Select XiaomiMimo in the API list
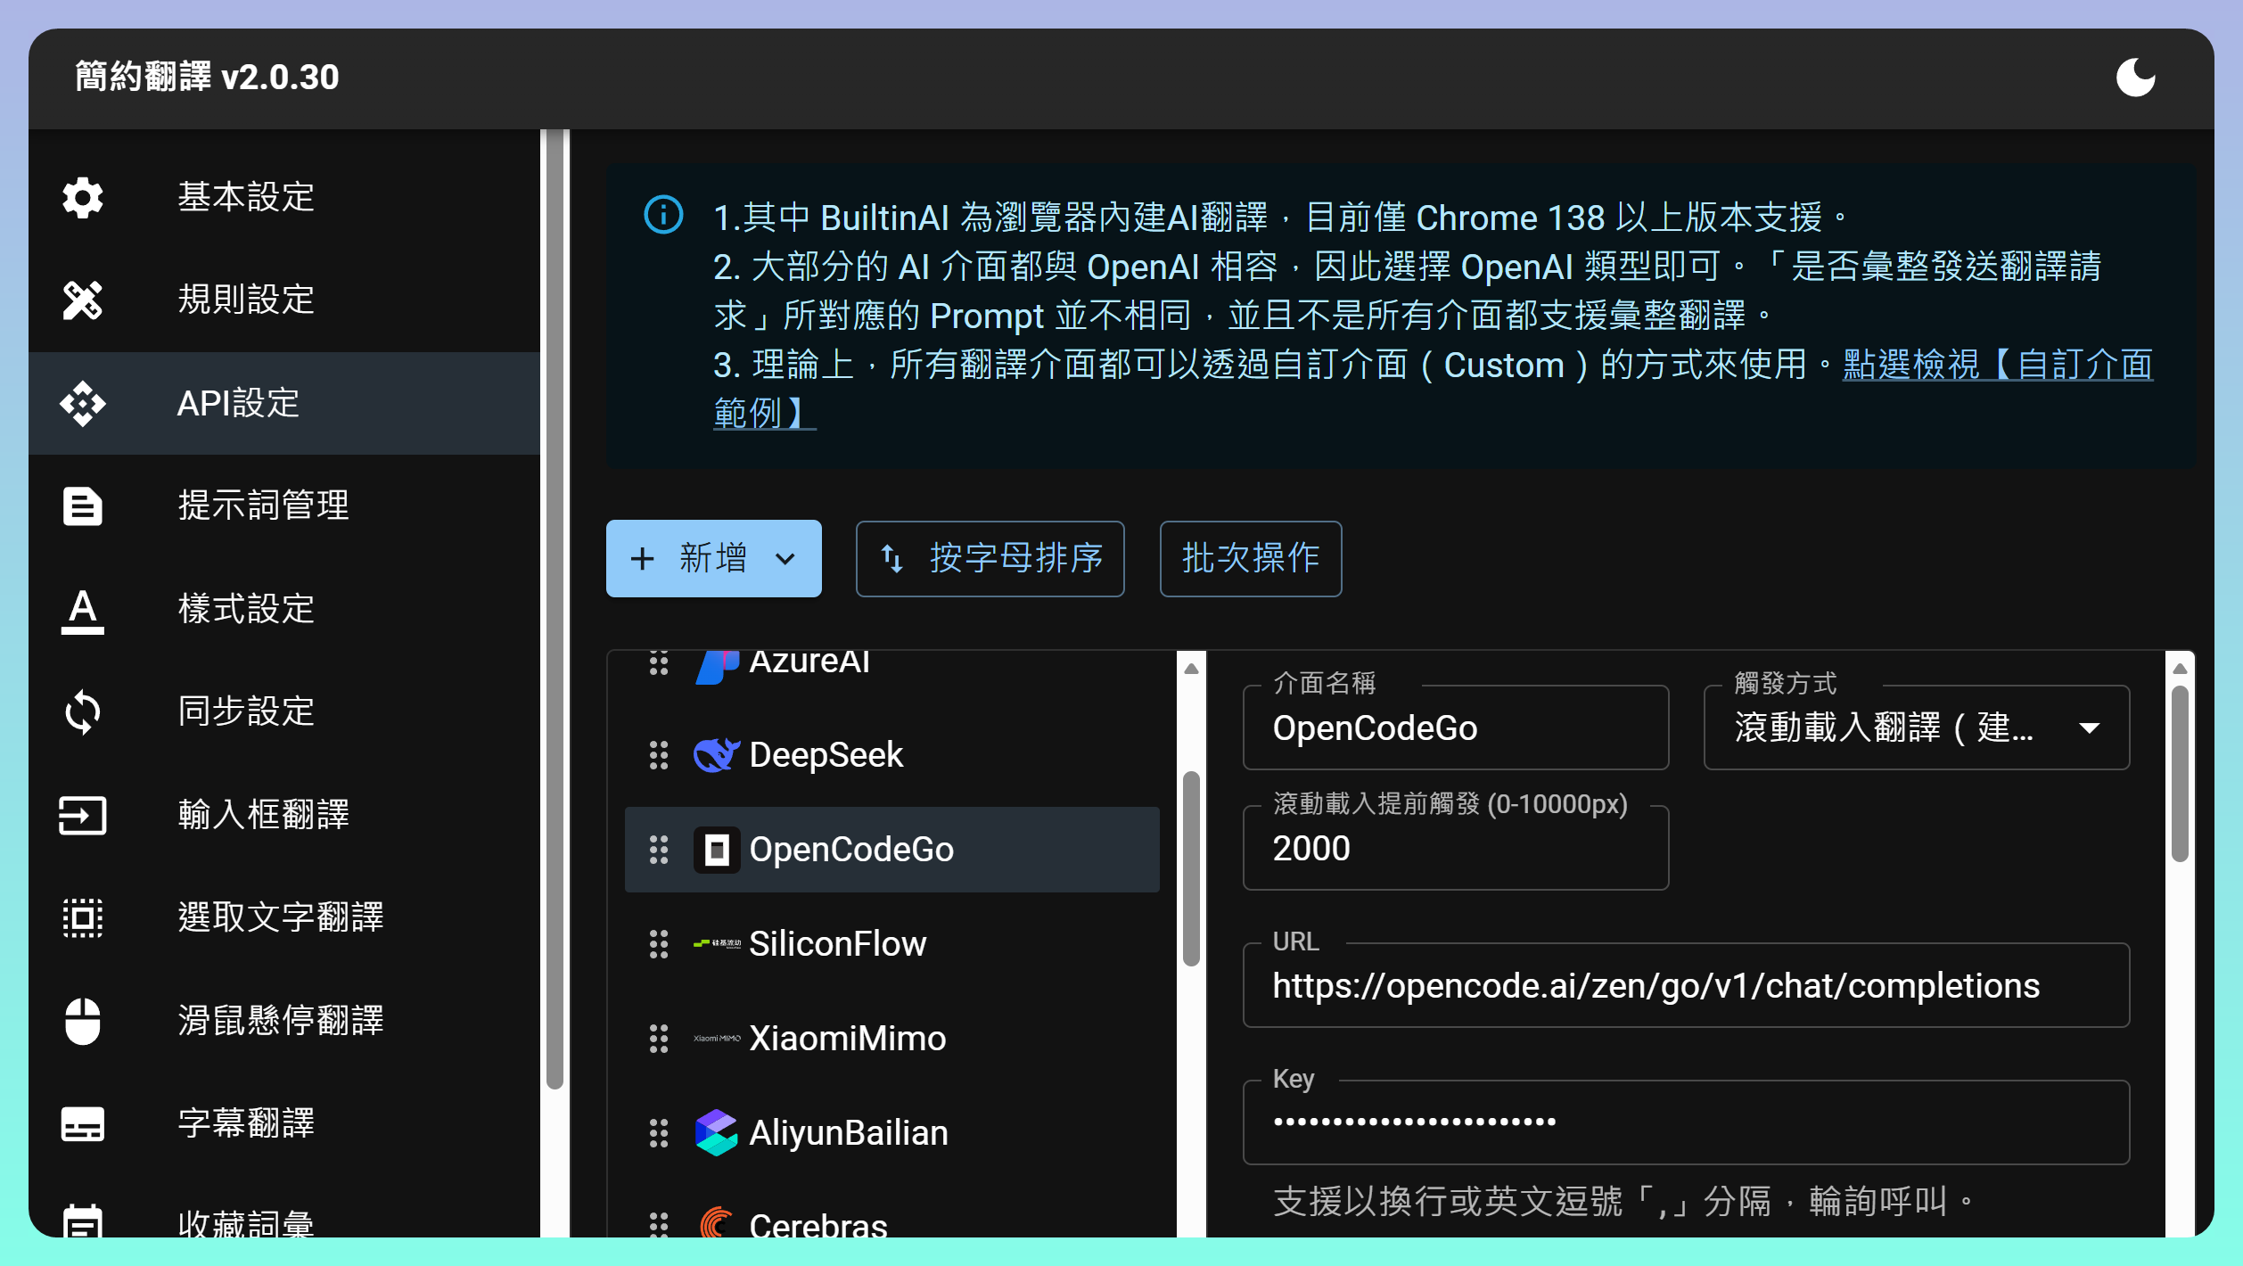 [x=891, y=1038]
